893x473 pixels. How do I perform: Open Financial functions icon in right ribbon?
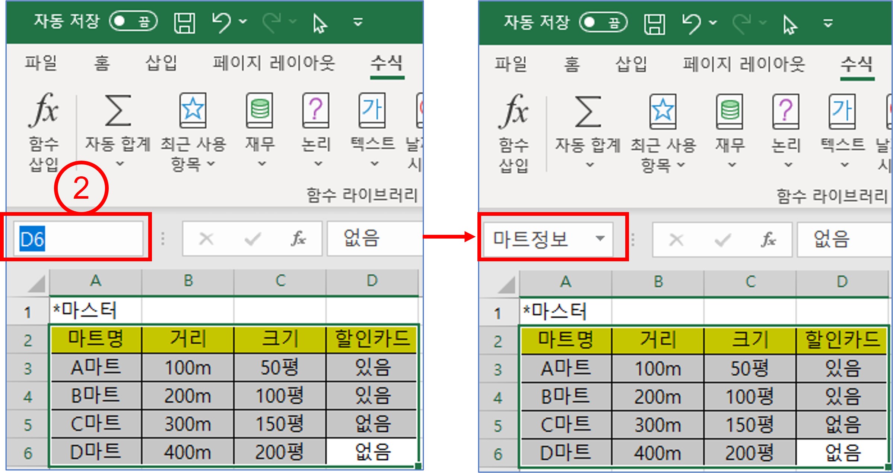tap(730, 112)
